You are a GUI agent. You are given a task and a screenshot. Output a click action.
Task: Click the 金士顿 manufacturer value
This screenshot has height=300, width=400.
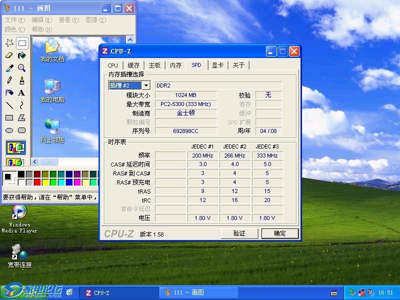pyautogui.click(x=185, y=113)
